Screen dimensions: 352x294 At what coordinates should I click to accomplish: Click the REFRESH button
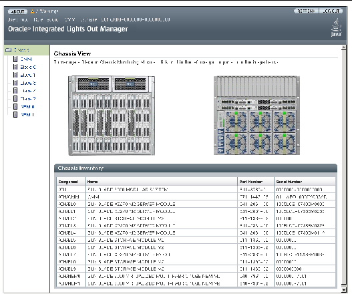pos(306,11)
